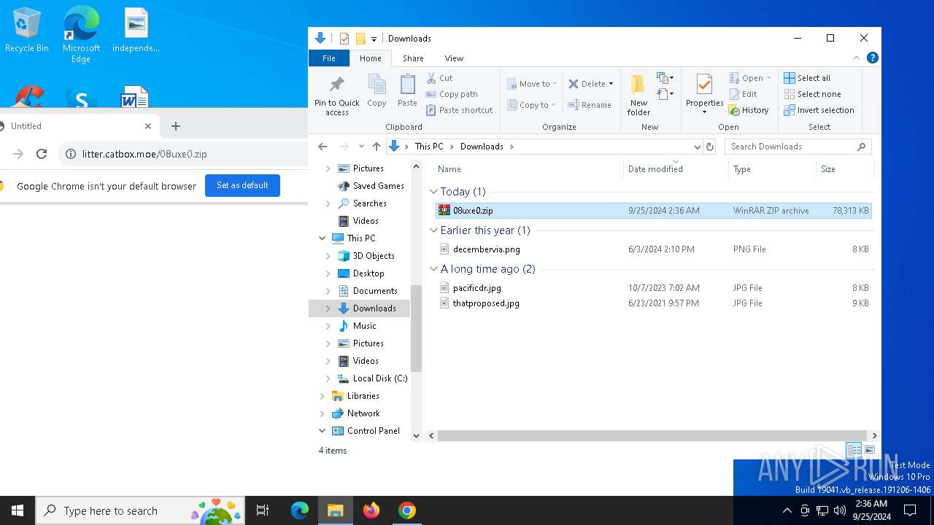Open Move to dropdown
The image size is (934, 525).
(533, 84)
